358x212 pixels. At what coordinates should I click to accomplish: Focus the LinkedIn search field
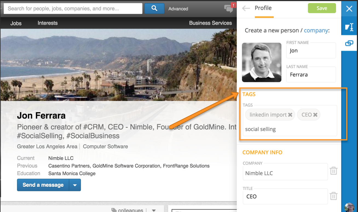click(73, 8)
